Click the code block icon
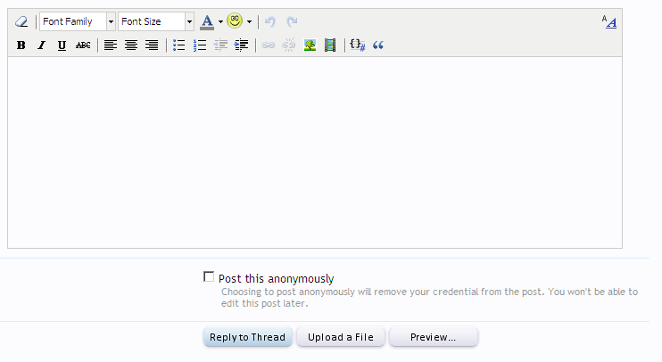 [x=357, y=45]
